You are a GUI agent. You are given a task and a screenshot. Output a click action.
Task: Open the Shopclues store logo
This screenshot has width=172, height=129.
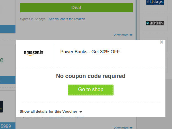pyautogui.click(x=155, y=23)
